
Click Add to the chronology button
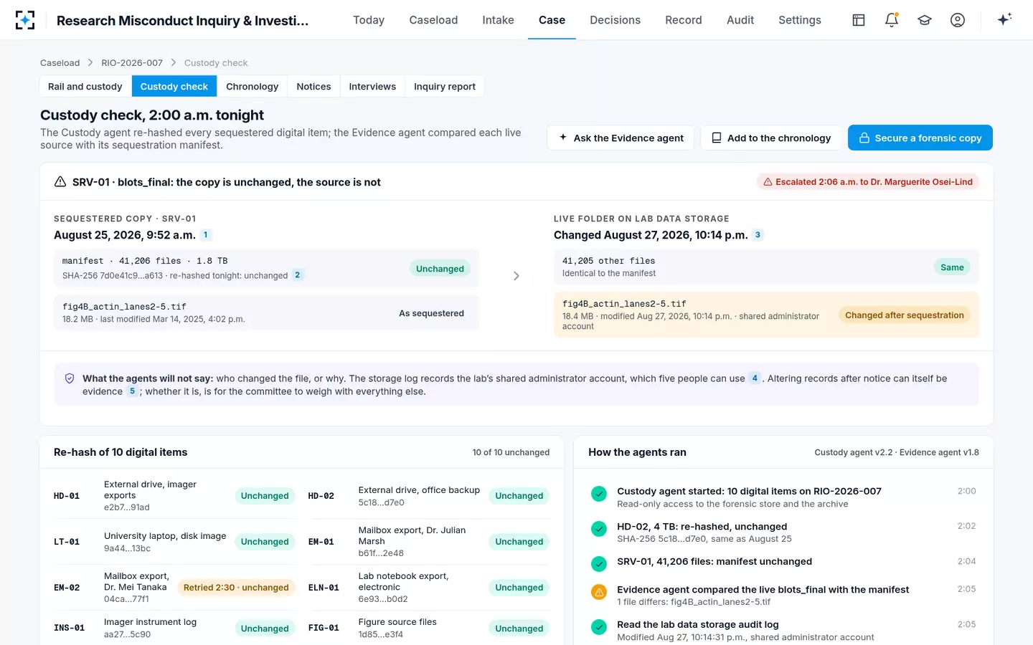click(x=771, y=138)
